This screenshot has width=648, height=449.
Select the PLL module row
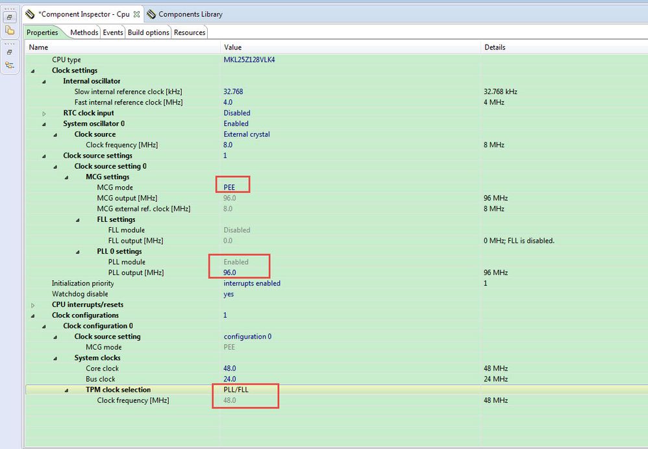pos(336,262)
